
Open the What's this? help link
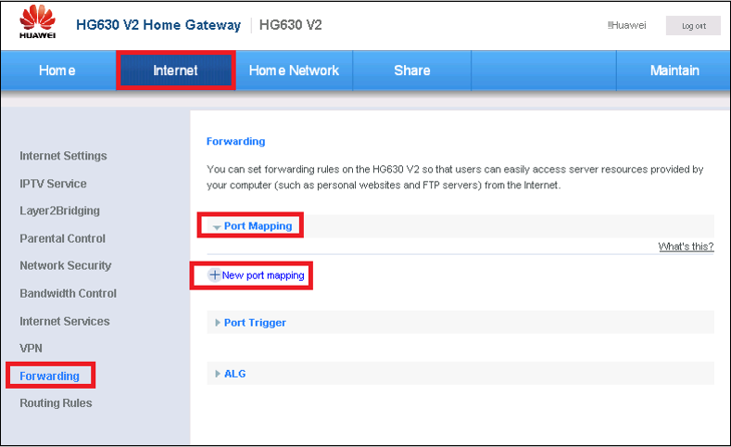[x=686, y=247]
